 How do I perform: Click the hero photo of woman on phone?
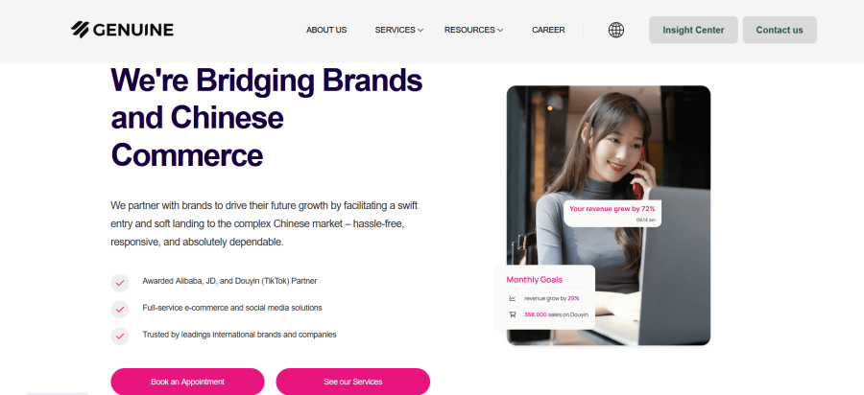609,215
